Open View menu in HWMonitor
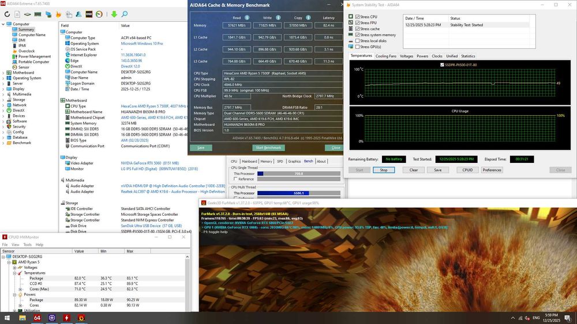 click(x=16, y=245)
